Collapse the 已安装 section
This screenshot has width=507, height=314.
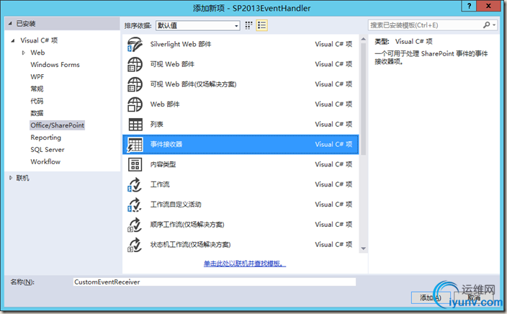[x=10, y=24]
